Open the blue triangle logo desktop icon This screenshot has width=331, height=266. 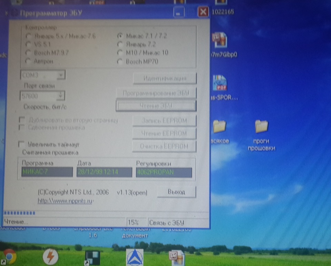pos(135,257)
